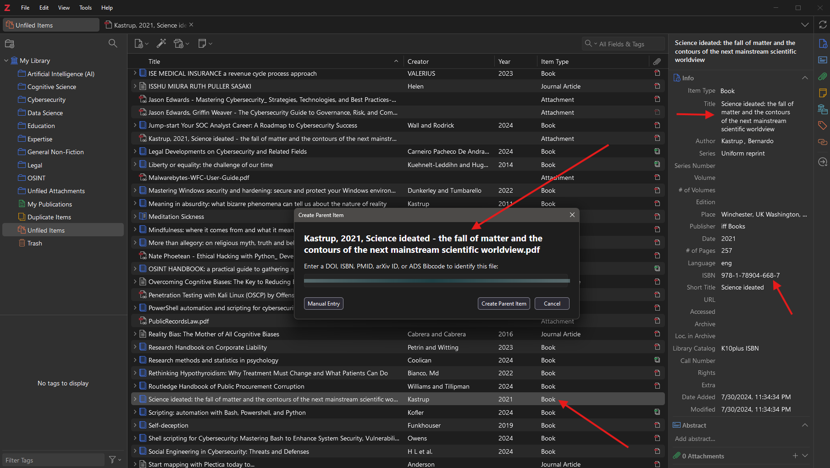Collapse the Abstract section
The height and width of the screenshot is (468, 830).
tap(805, 425)
